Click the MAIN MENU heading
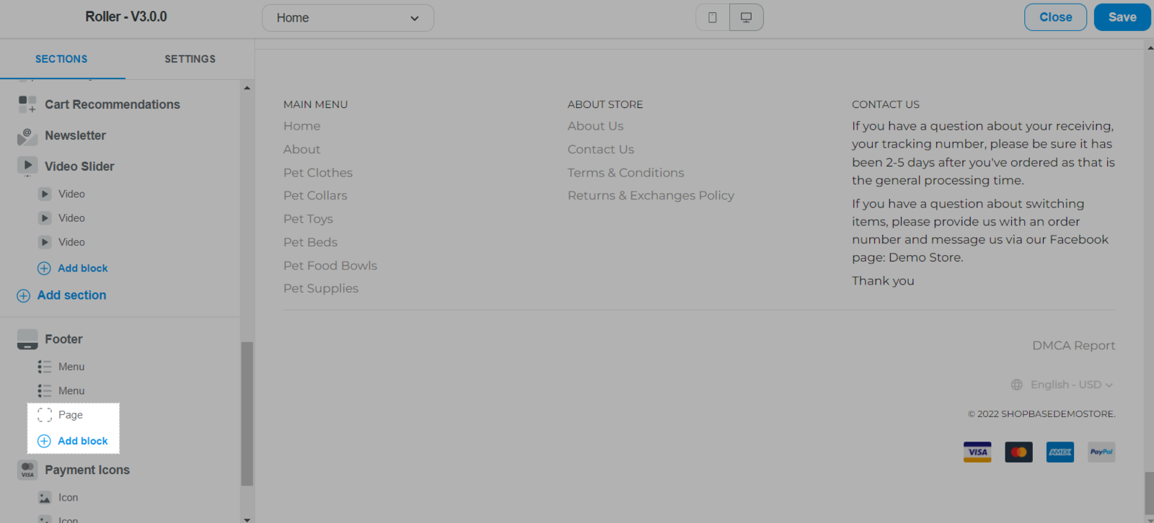1154x523 pixels. [315, 104]
